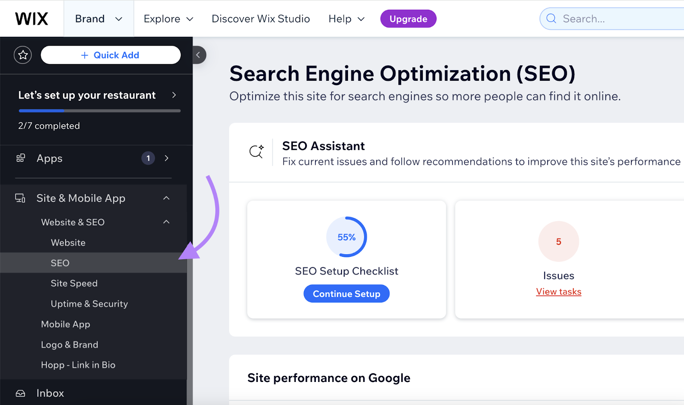
Task: Click the star favorites icon above Quick Add
Action: (x=23, y=55)
